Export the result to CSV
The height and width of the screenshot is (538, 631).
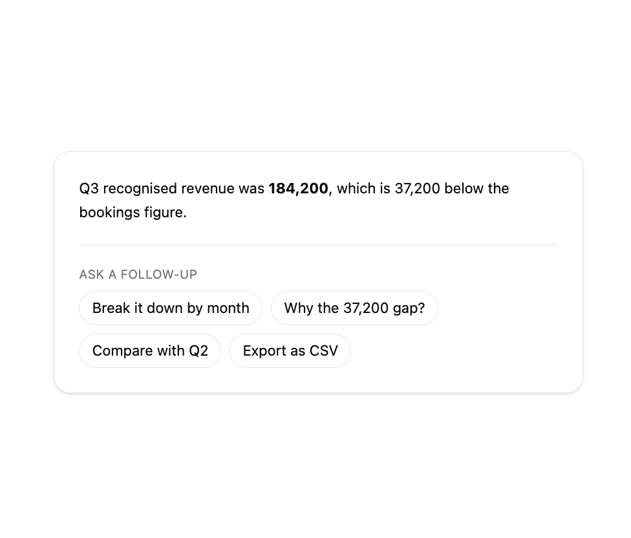tap(290, 351)
